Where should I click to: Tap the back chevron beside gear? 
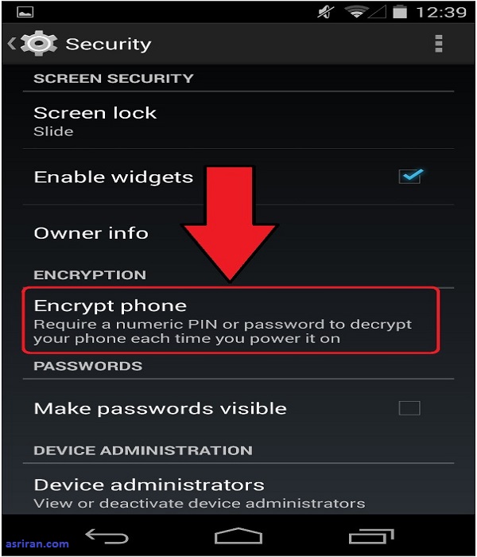[12, 44]
